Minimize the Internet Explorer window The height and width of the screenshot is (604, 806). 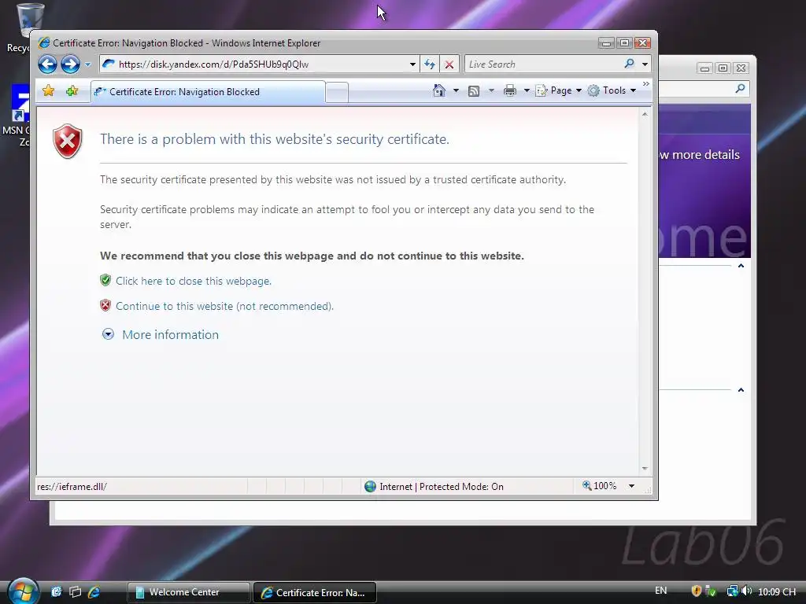tap(607, 43)
